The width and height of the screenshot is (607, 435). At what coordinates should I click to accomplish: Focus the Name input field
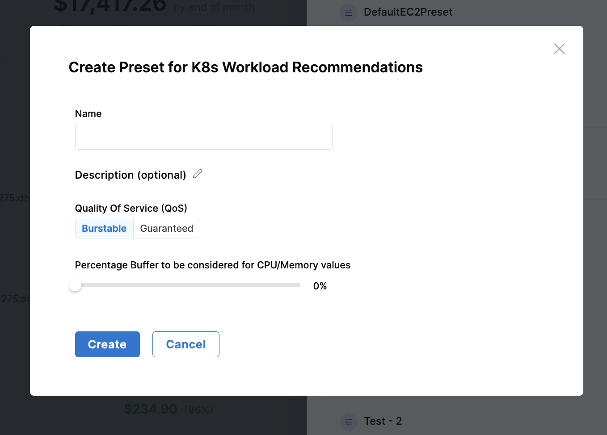click(203, 137)
